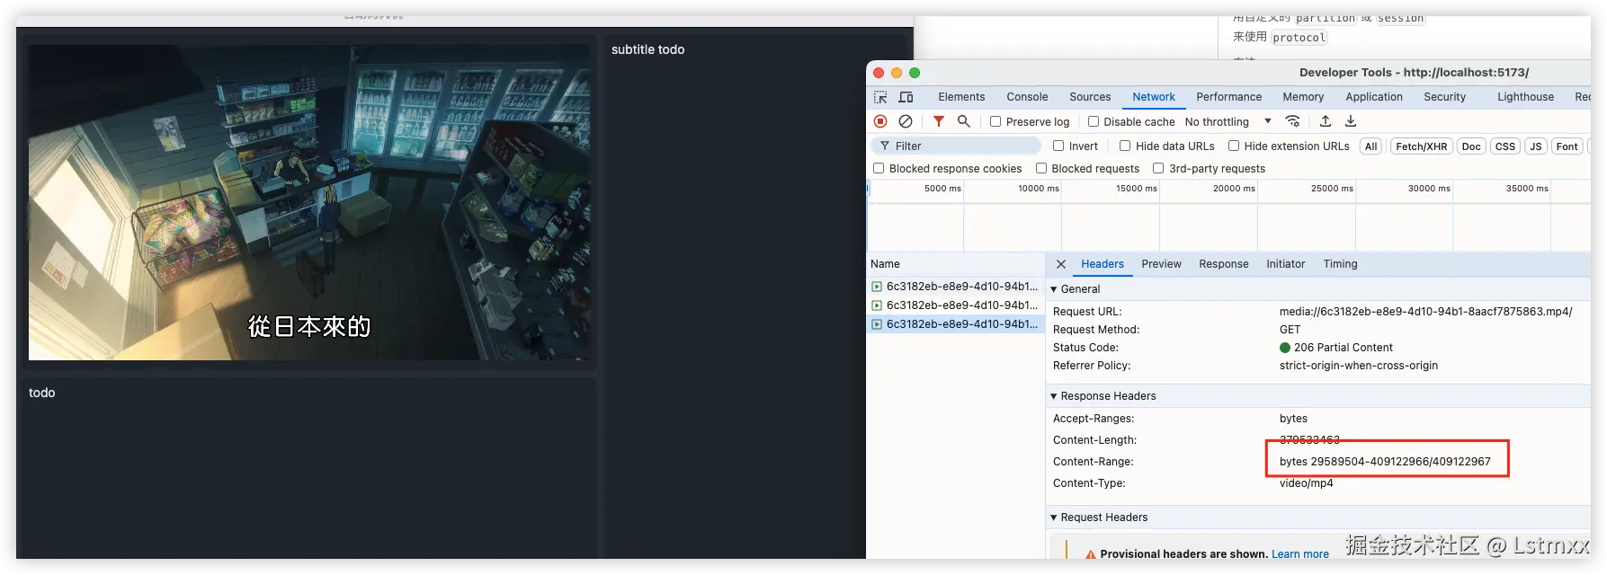Export HAR file download icon
1607x575 pixels.
[x=1351, y=121]
